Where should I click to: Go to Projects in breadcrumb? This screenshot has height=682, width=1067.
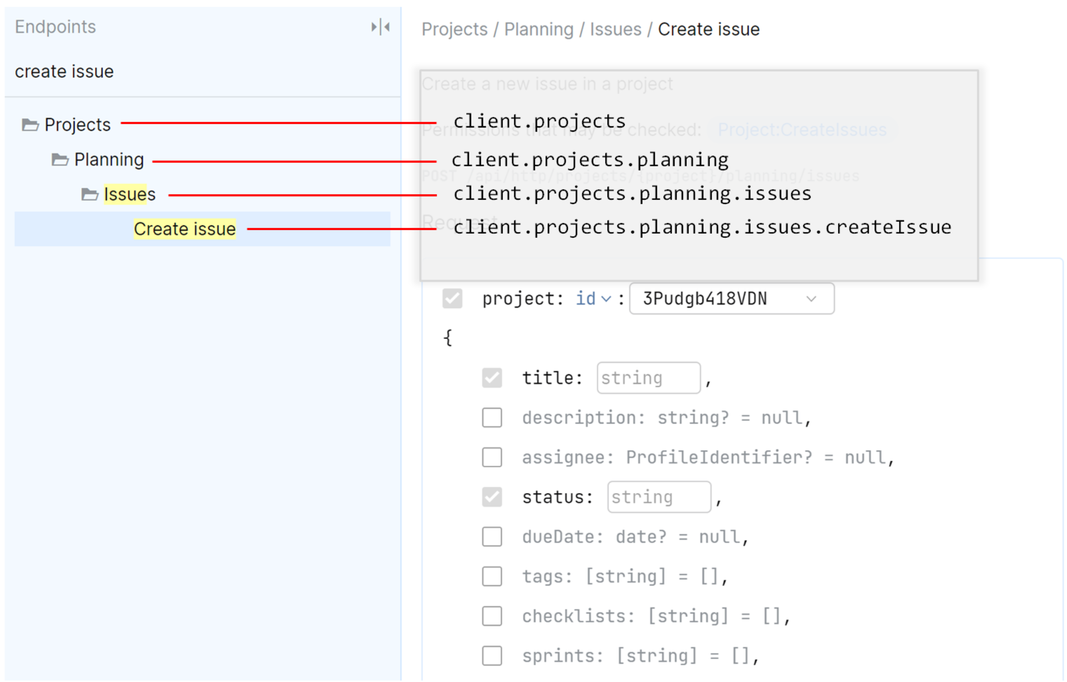[x=455, y=29]
